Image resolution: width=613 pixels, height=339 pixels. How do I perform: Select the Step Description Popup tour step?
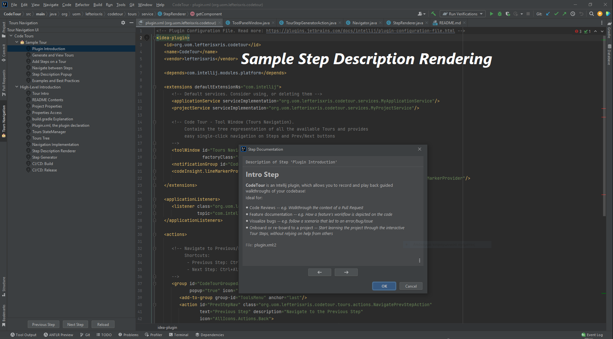pos(52,74)
